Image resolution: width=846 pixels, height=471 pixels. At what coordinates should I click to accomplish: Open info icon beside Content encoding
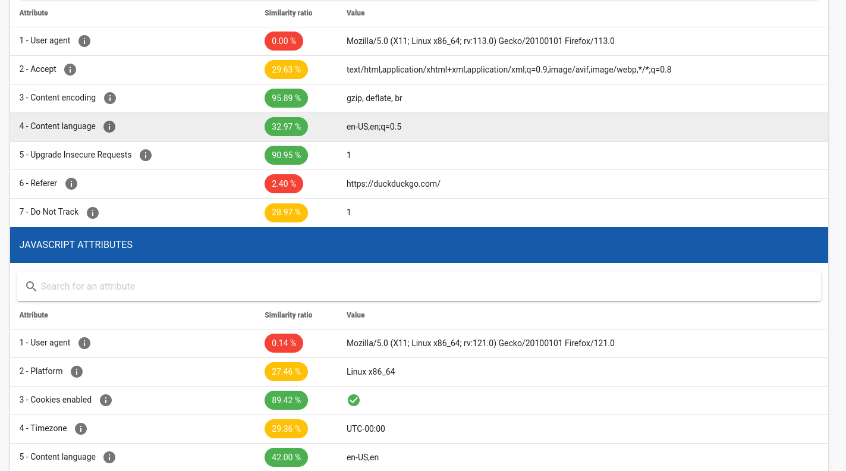coord(109,98)
